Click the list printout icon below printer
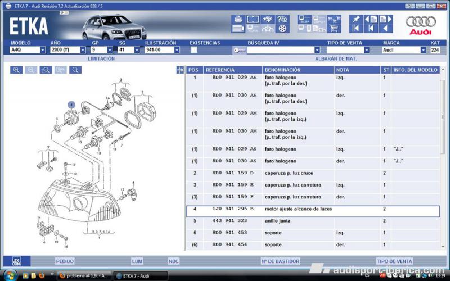The width and height of the screenshot is (450, 281). (238, 29)
